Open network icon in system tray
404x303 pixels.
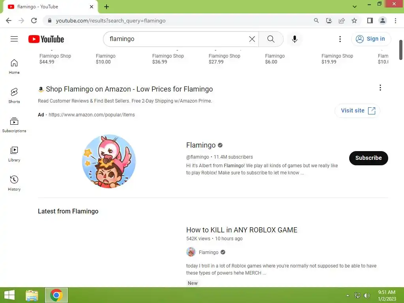(357, 296)
